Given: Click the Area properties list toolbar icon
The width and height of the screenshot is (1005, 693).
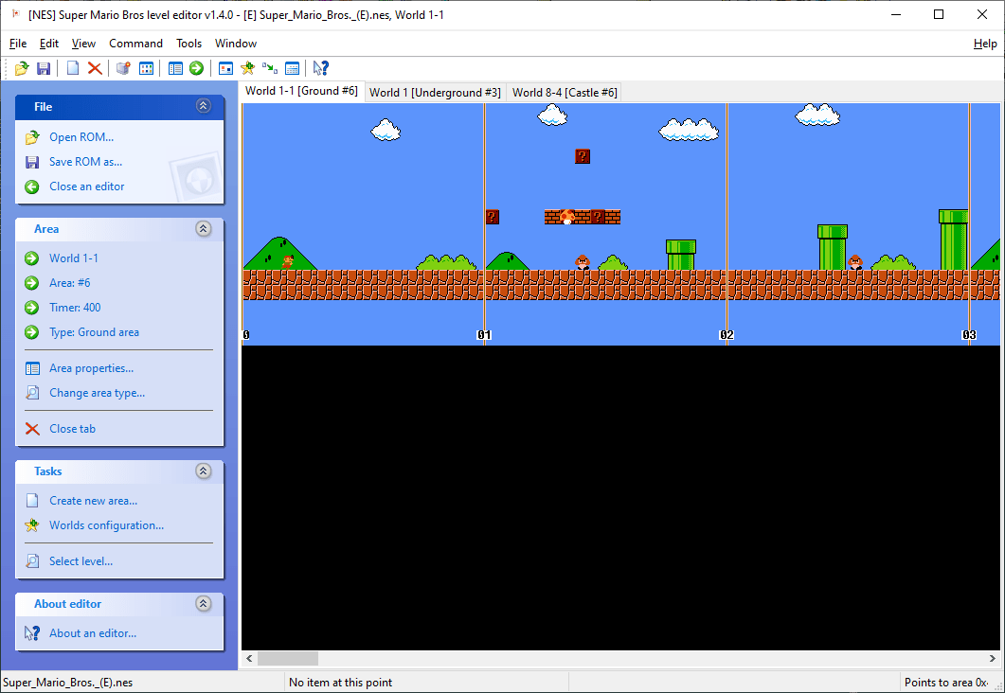Looking at the screenshot, I should click(176, 68).
